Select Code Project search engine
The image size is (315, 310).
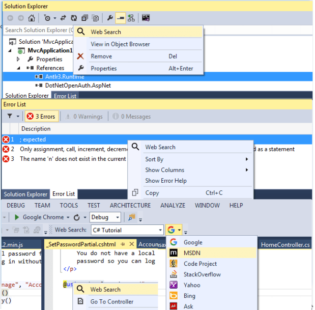coord(212,264)
